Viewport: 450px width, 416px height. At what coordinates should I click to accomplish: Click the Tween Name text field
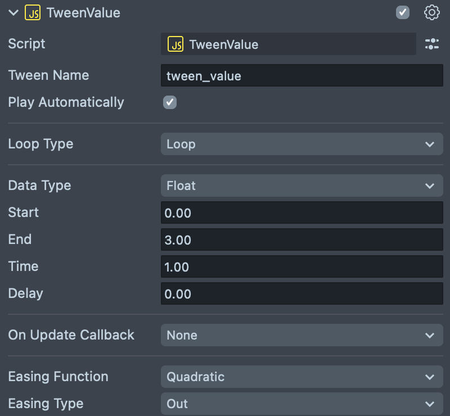pos(301,75)
